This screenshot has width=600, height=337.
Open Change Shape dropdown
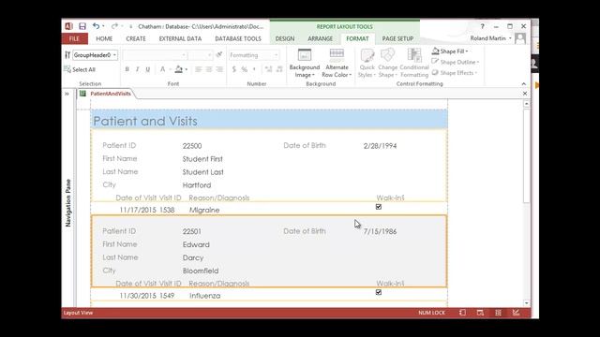point(387,64)
